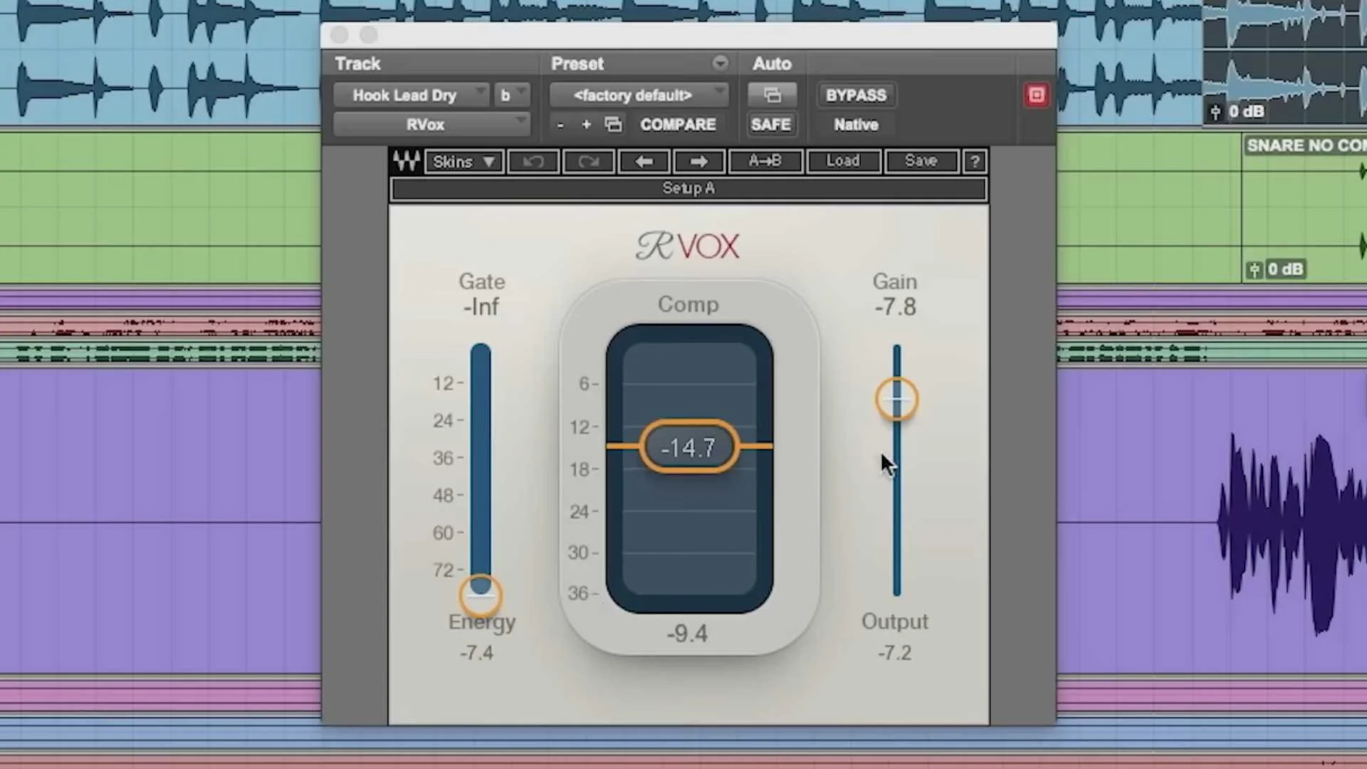The image size is (1367, 769).
Task: Open the Skins dropdown
Action: click(463, 161)
